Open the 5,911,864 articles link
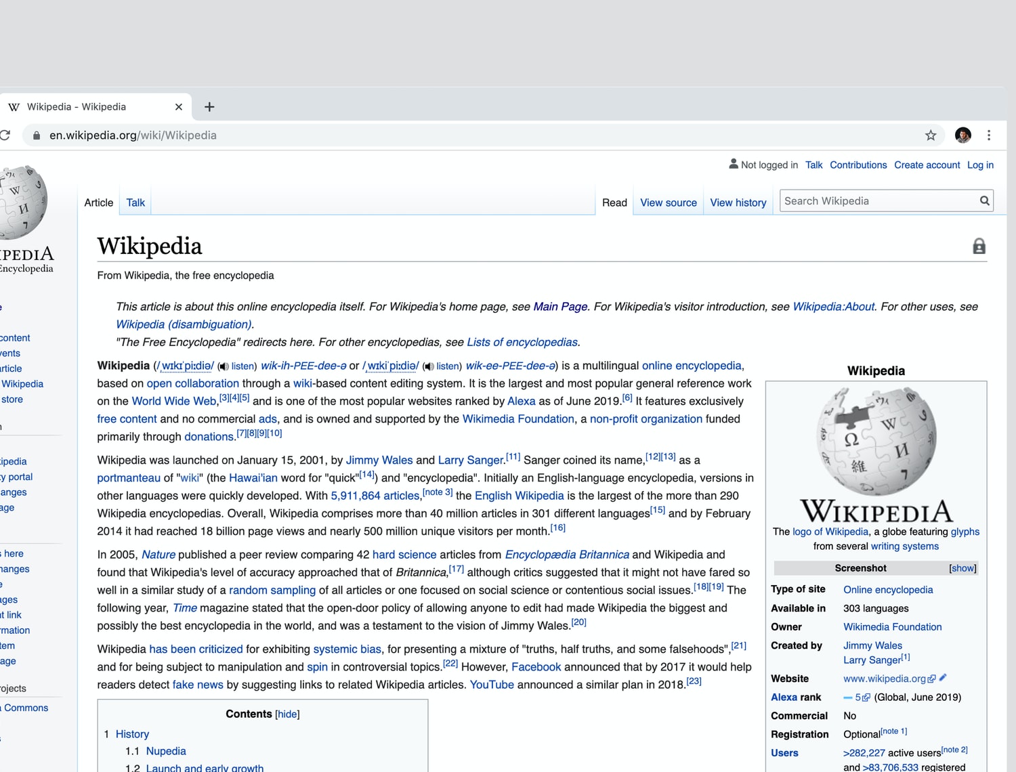 coord(375,496)
